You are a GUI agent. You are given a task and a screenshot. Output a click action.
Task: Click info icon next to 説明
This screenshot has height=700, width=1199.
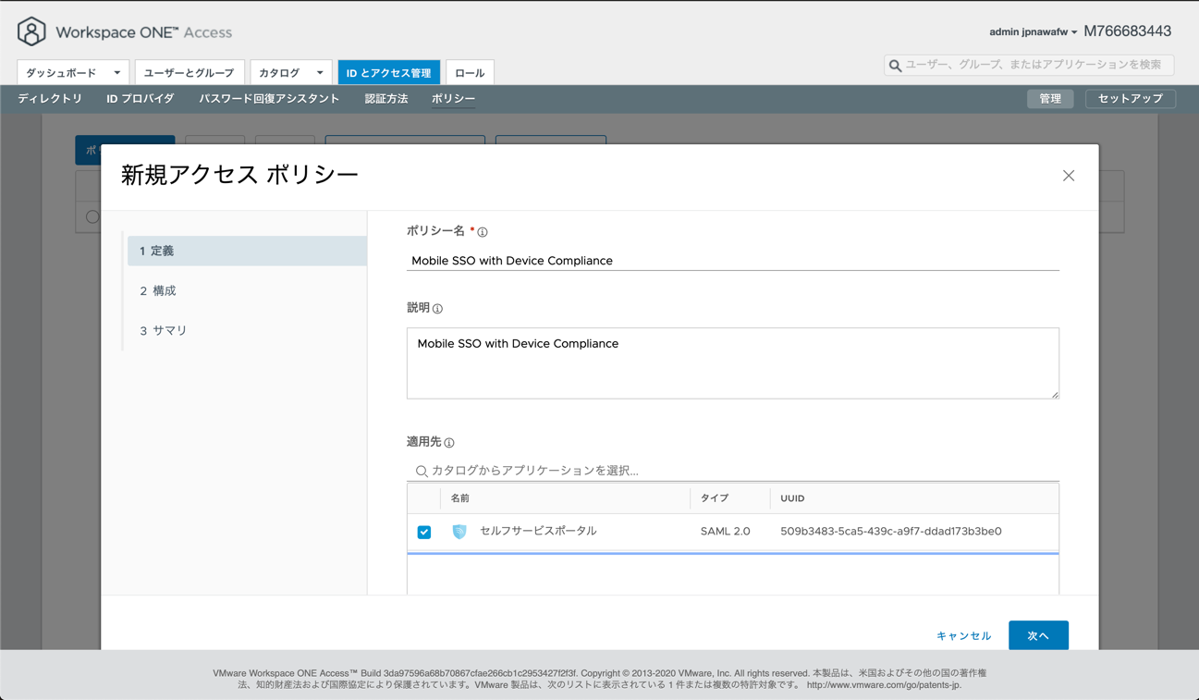(x=437, y=309)
